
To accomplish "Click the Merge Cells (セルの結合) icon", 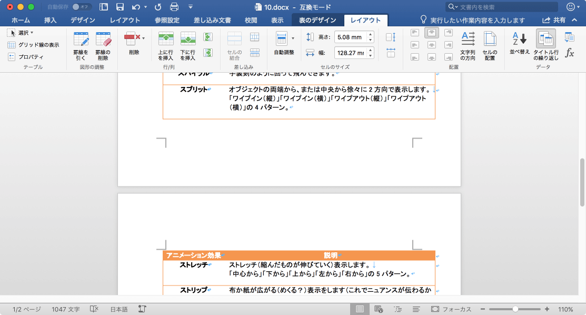I will pyautogui.click(x=234, y=46).
